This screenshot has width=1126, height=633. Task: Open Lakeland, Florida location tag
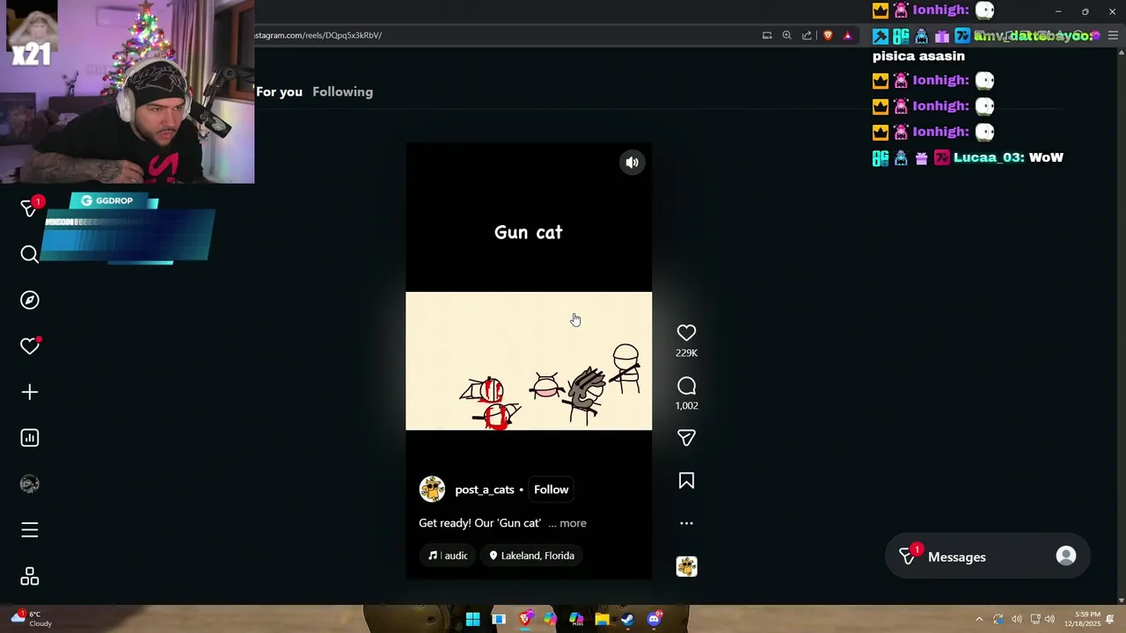pyautogui.click(x=531, y=556)
